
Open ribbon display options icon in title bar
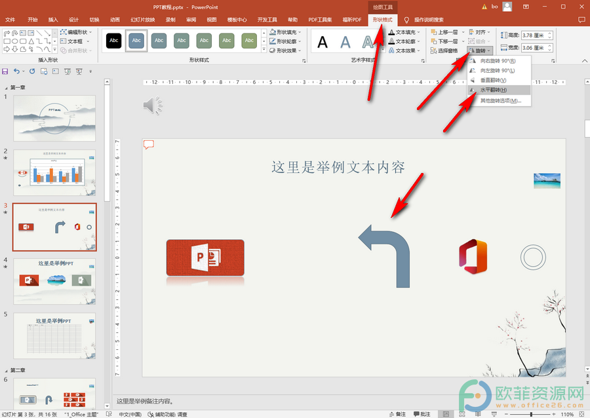526,7
